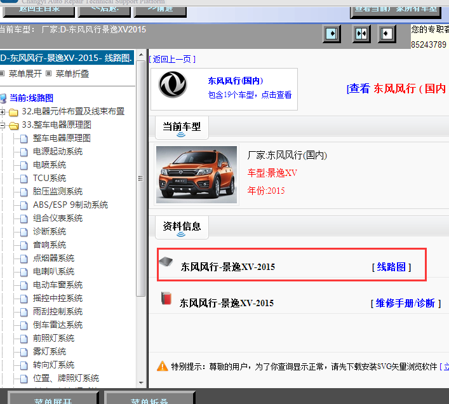
Task: Open 倒车雷达系统 tree item
Action: (x=58, y=325)
